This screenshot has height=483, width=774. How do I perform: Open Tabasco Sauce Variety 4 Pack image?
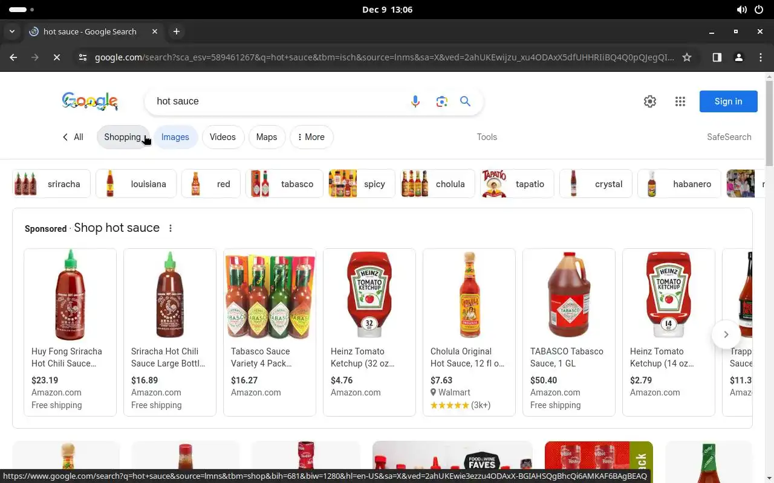[x=270, y=295]
